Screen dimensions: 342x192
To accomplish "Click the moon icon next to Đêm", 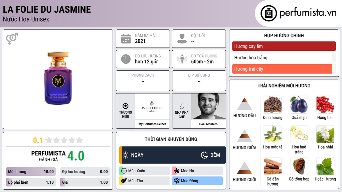I will click(204, 155).
